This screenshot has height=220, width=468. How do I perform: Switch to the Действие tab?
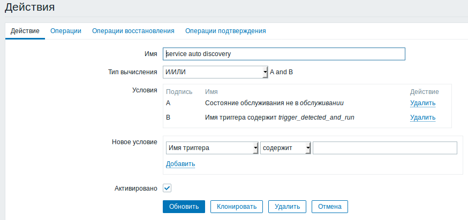coord(25,31)
